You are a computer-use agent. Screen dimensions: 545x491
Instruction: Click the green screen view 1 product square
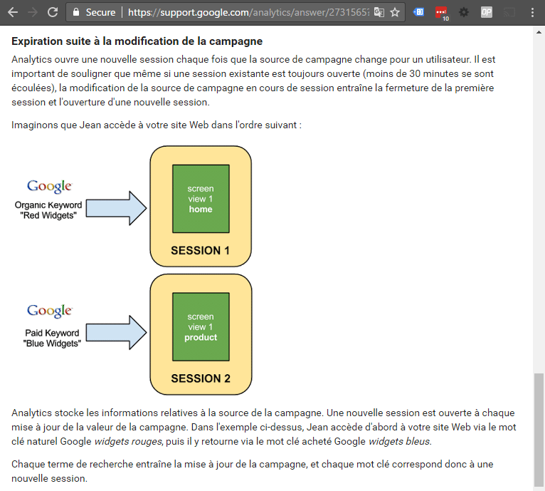point(201,327)
